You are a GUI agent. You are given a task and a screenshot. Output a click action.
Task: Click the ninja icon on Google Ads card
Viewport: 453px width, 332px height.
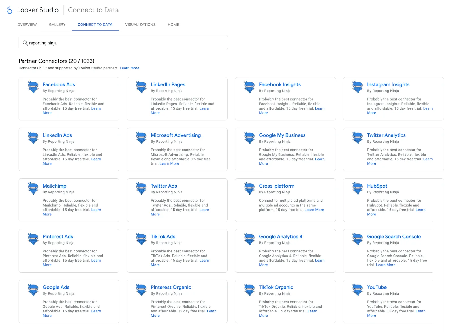pyautogui.click(x=33, y=290)
